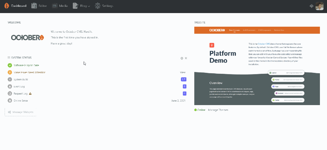Go to the Editor section
This screenshot has height=150, width=327.
click(39, 6)
